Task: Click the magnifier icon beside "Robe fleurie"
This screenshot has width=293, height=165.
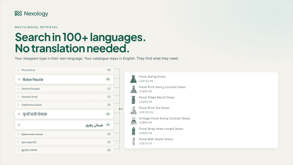Action: coord(19,79)
